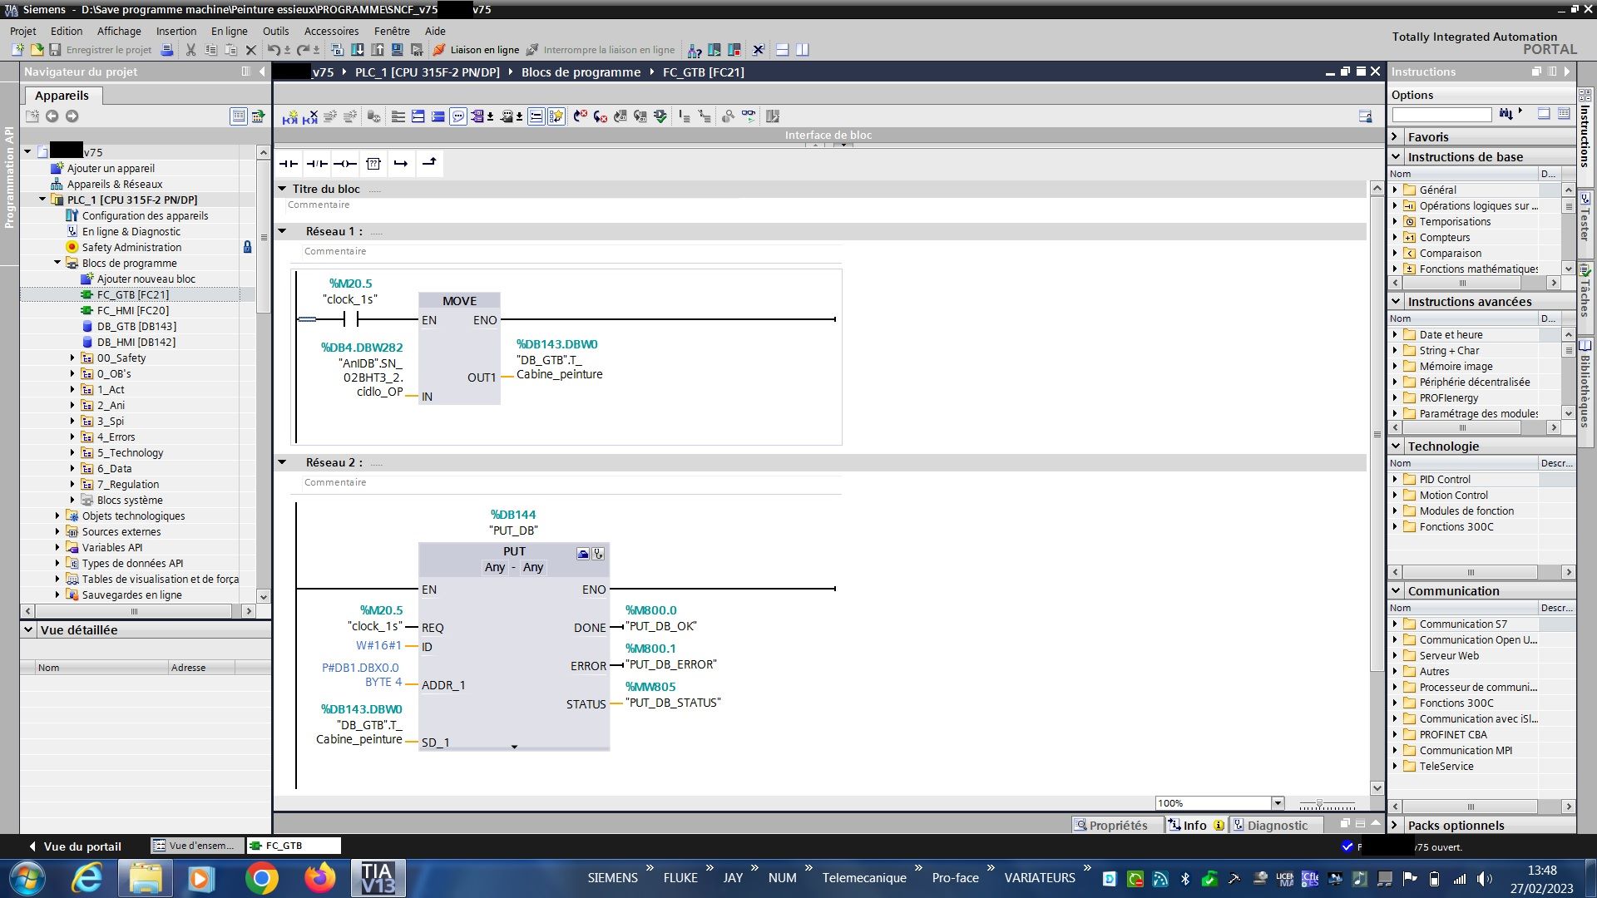Insert an output coil instruction
Viewport: 1597px width, 898px height.
(x=345, y=164)
